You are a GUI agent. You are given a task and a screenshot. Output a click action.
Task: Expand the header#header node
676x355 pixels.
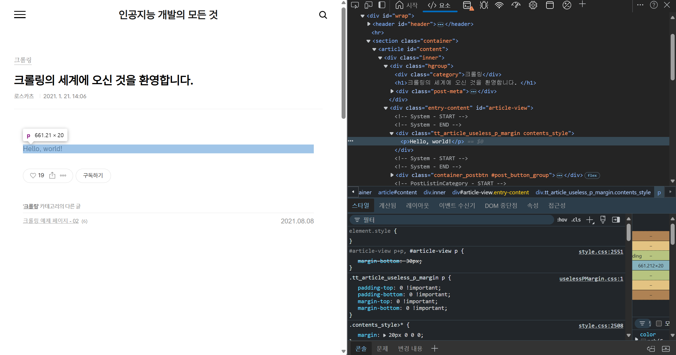click(369, 24)
